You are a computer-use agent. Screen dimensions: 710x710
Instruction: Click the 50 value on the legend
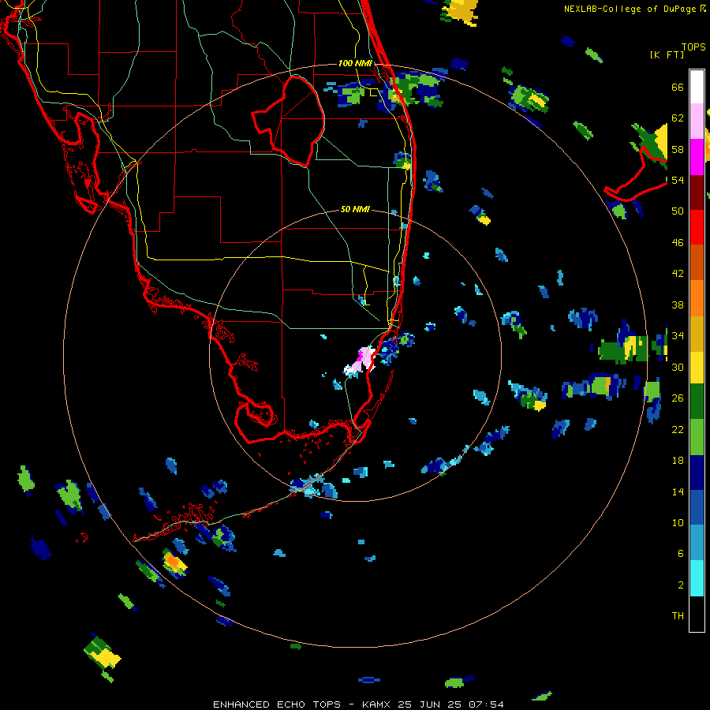pyautogui.click(x=678, y=211)
